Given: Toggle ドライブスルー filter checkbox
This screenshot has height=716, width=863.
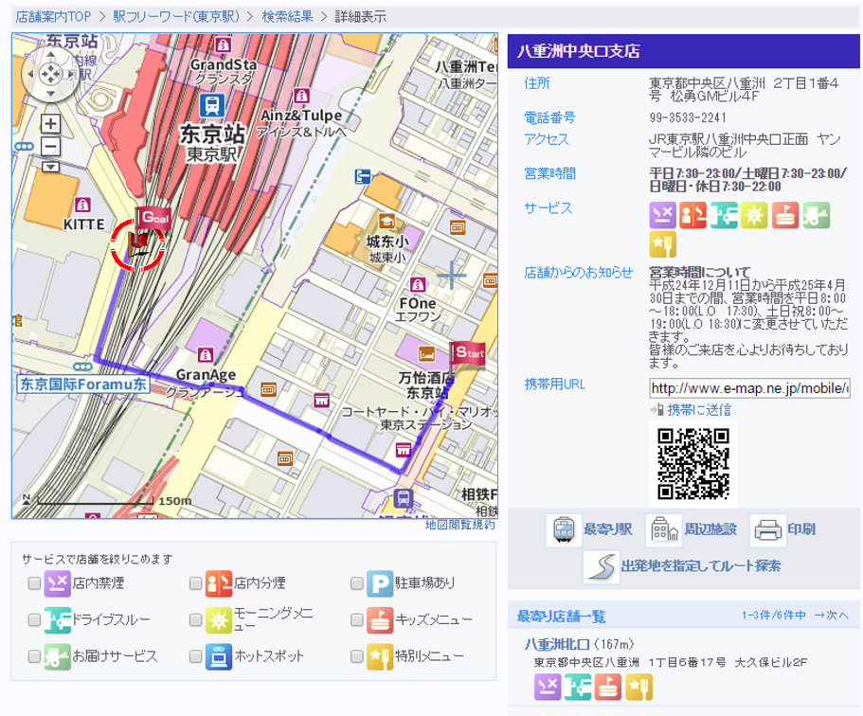Looking at the screenshot, I should pos(34,620).
